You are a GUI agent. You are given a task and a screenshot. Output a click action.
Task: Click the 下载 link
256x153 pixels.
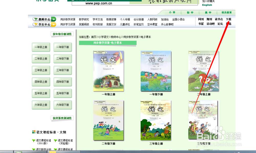coord(228,19)
